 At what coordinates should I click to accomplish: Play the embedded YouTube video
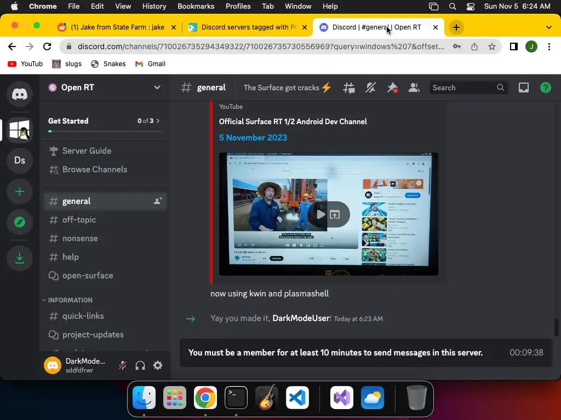(320, 214)
